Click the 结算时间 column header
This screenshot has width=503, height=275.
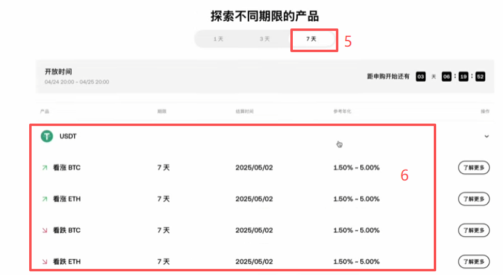point(244,111)
